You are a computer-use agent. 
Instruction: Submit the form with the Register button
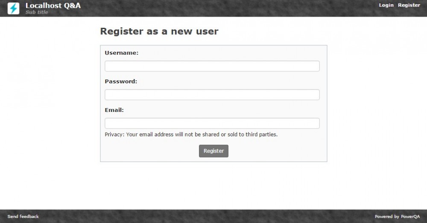tap(213, 151)
